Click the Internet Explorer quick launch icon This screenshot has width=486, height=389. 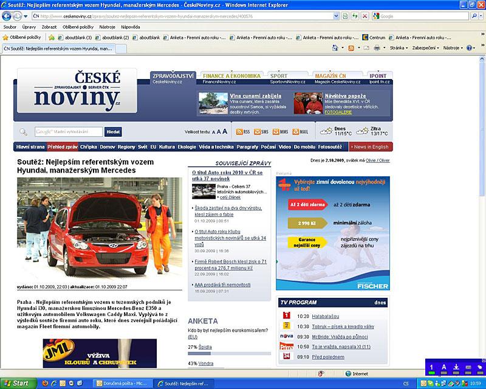(x=54, y=384)
